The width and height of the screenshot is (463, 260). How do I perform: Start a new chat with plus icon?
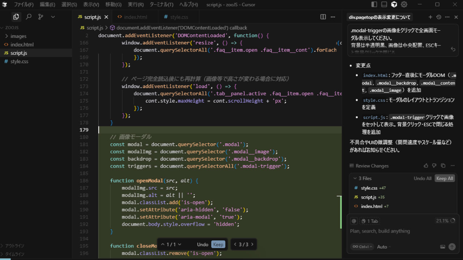[430, 17]
